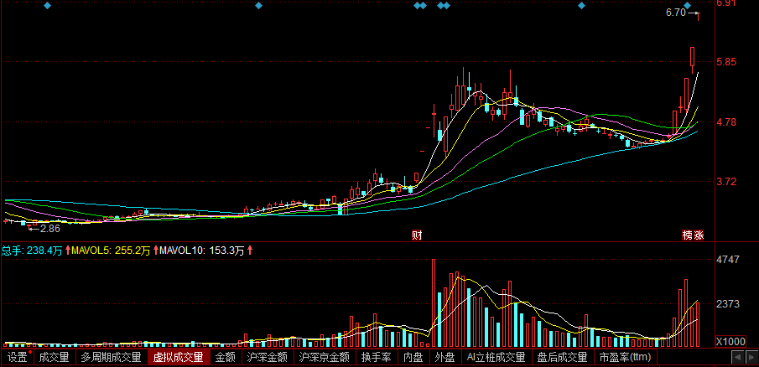Select the highlighted 虚拟成交量 tab
The width and height of the screenshot is (759, 367).
pyautogui.click(x=178, y=358)
